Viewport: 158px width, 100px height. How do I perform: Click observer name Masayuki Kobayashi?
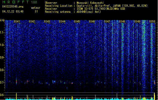click(x=90, y=3)
